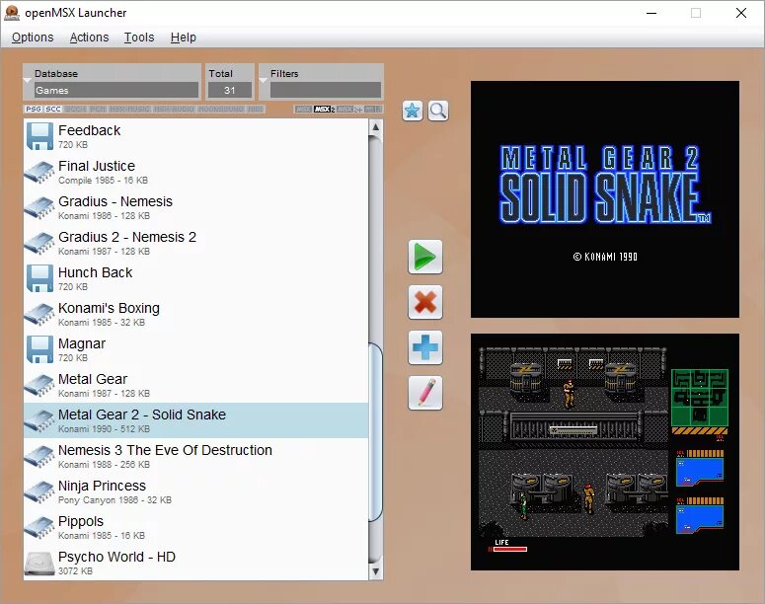765x604 pixels.
Task: Click the game list scrollbar thumb
Action: pos(376,431)
